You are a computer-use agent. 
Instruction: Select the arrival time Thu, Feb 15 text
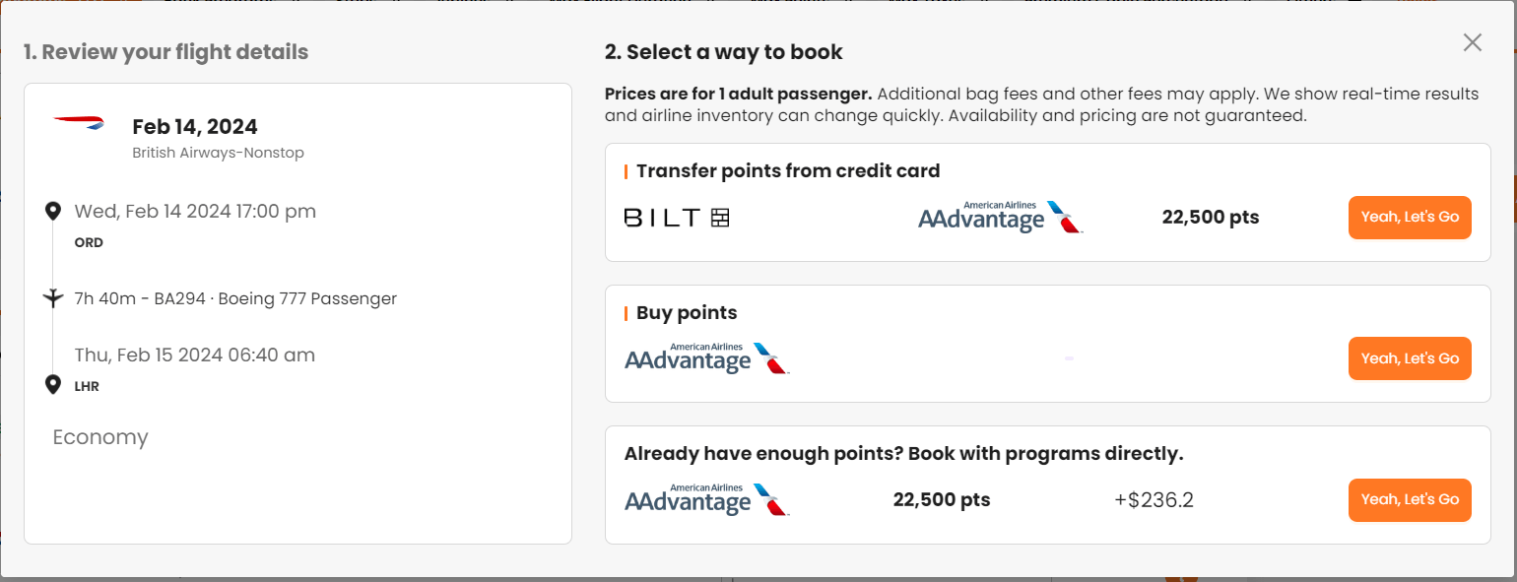tap(195, 355)
